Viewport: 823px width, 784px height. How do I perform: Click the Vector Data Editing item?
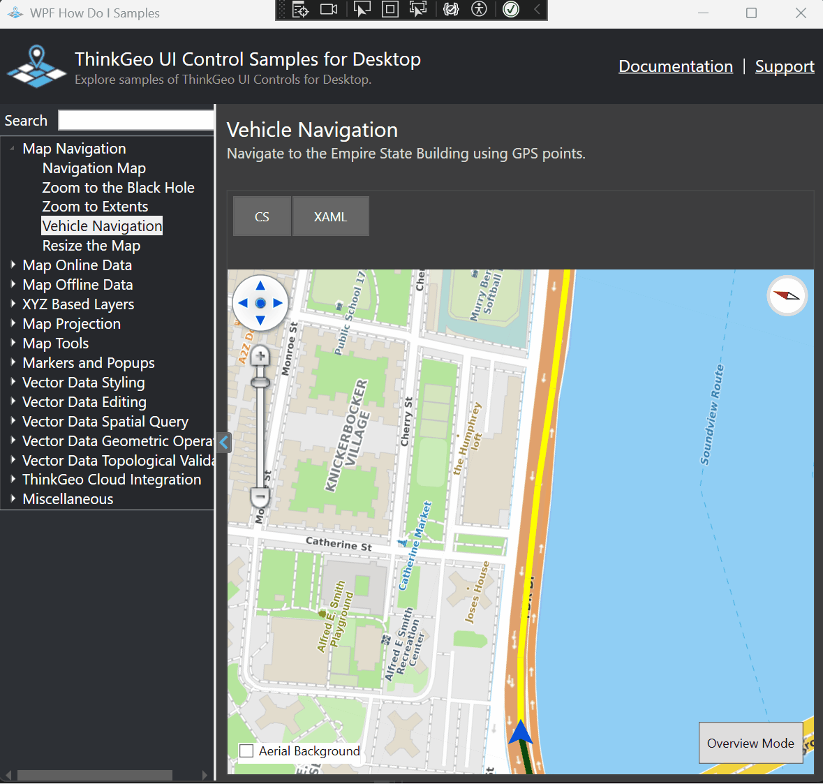(x=84, y=402)
